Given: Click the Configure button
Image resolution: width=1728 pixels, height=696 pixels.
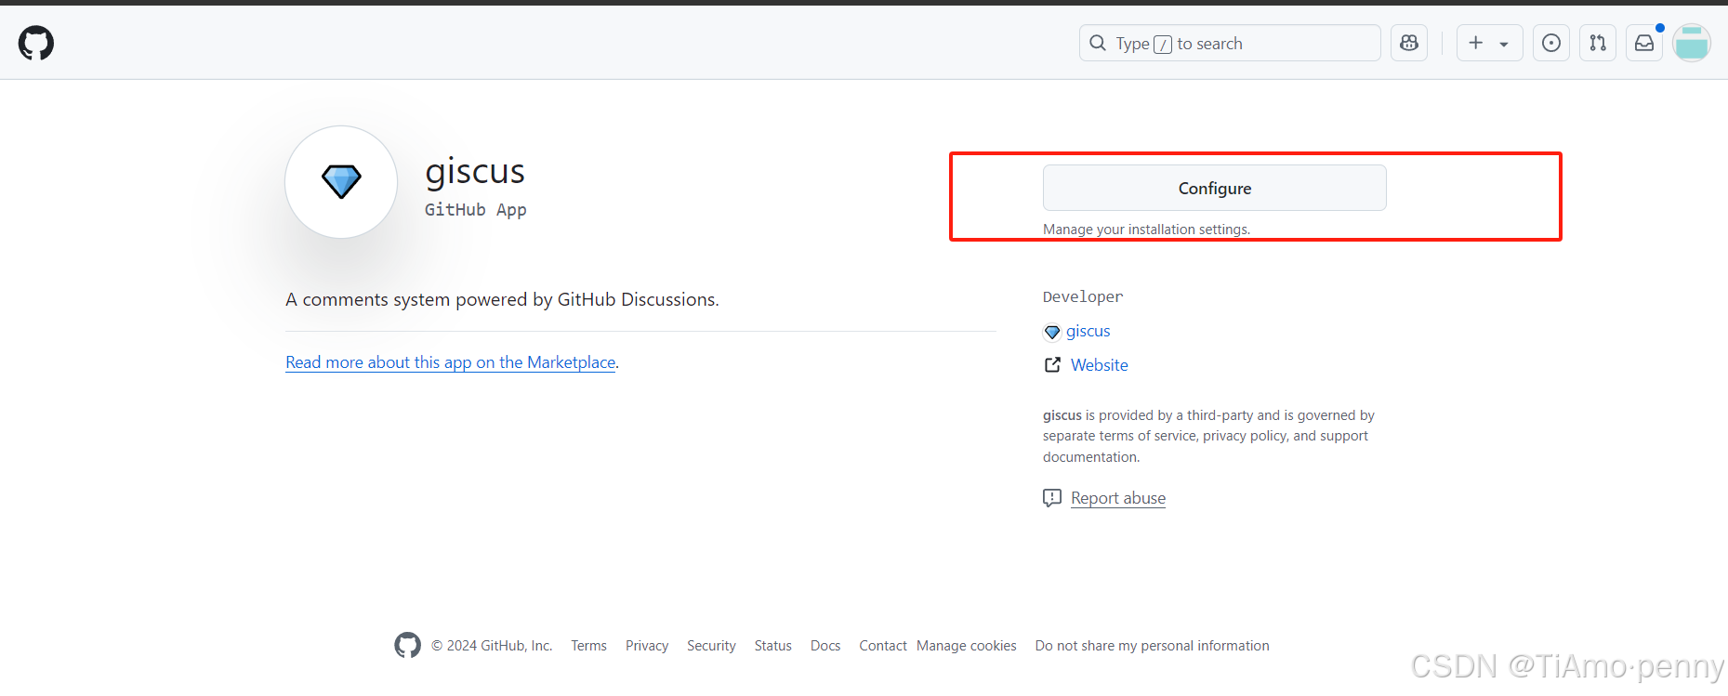Looking at the screenshot, I should (x=1214, y=188).
